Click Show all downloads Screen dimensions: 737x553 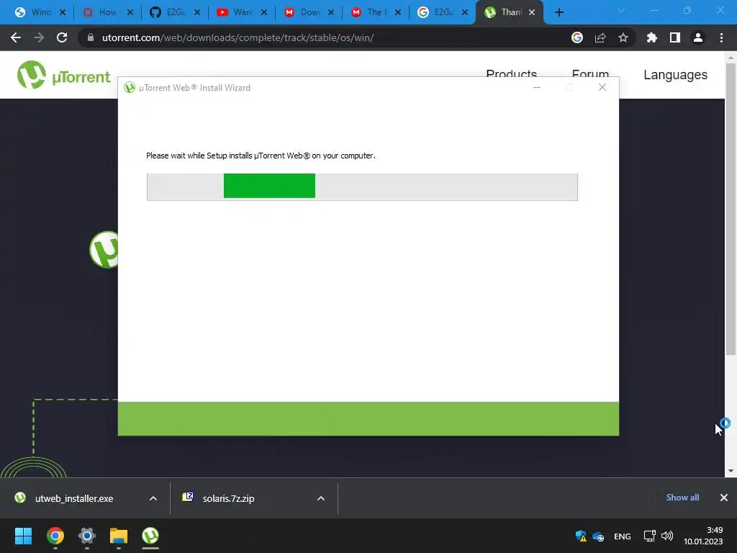(682, 498)
